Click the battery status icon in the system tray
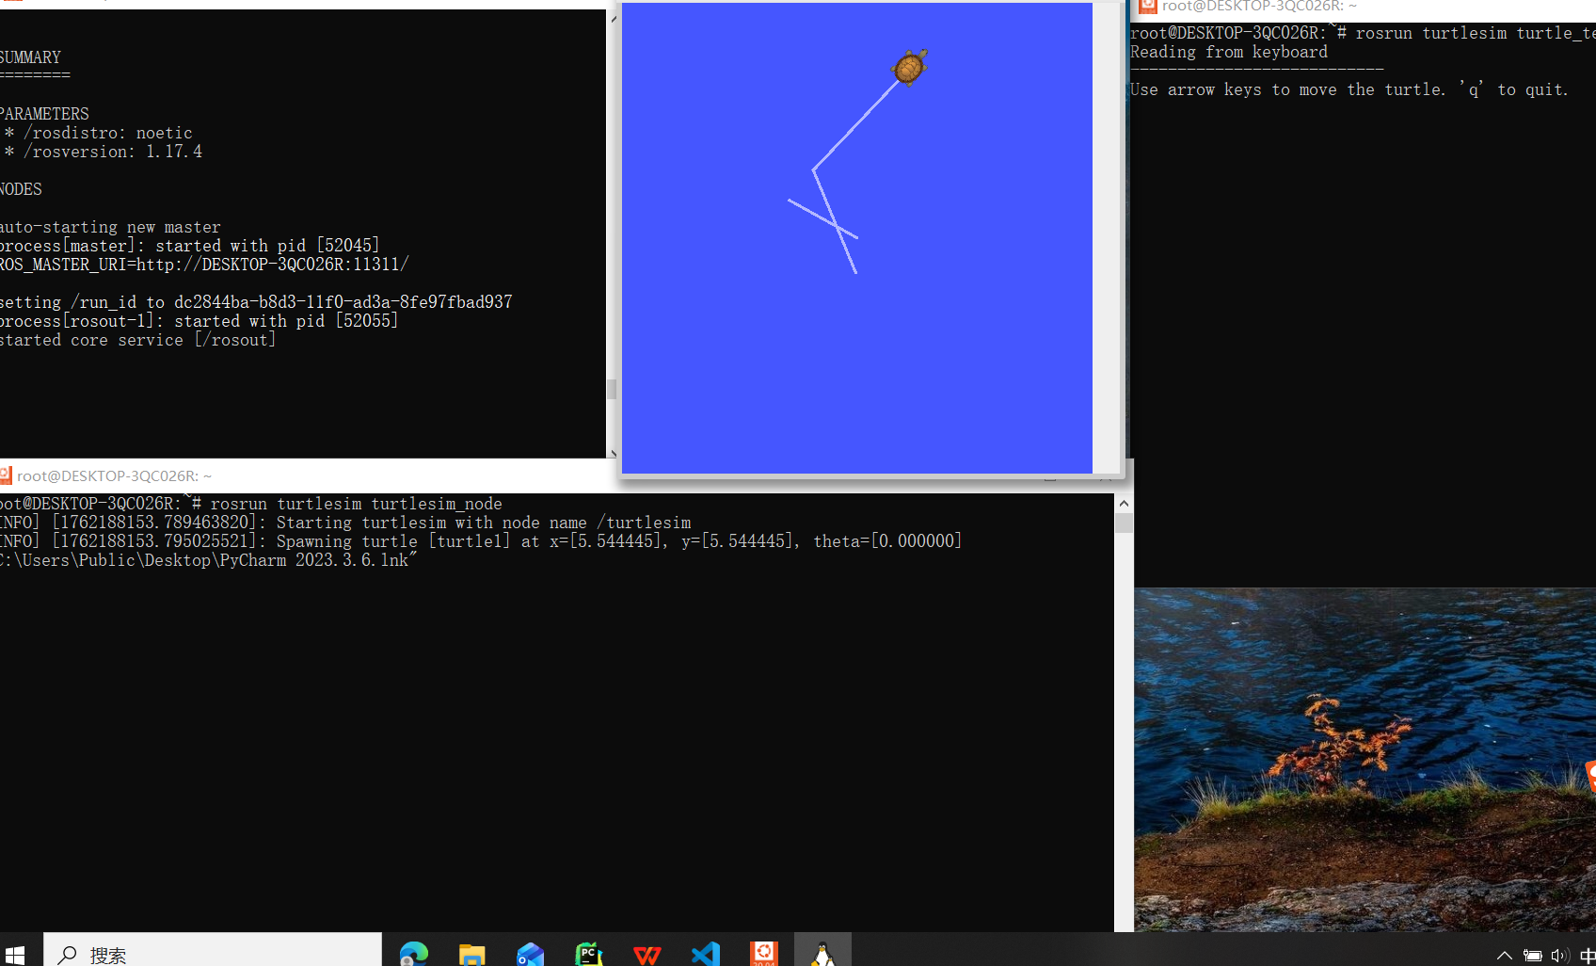This screenshot has height=966, width=1596. 1531,954
